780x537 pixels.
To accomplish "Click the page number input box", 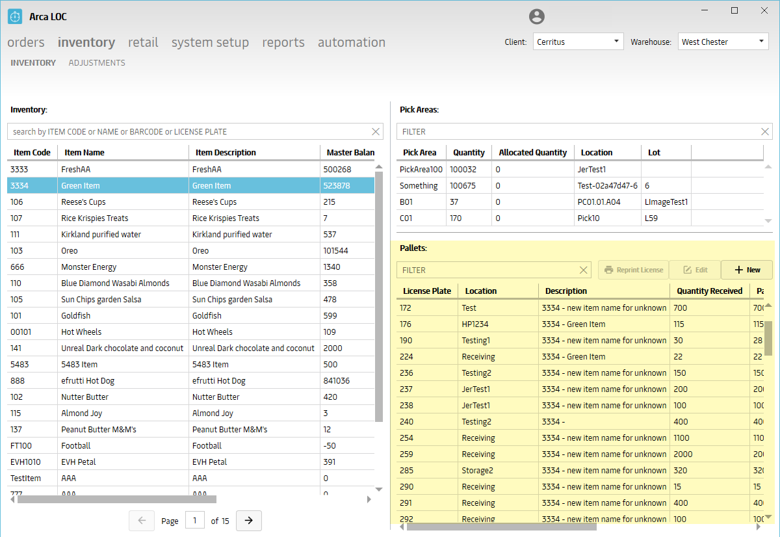I will (195, 521).
